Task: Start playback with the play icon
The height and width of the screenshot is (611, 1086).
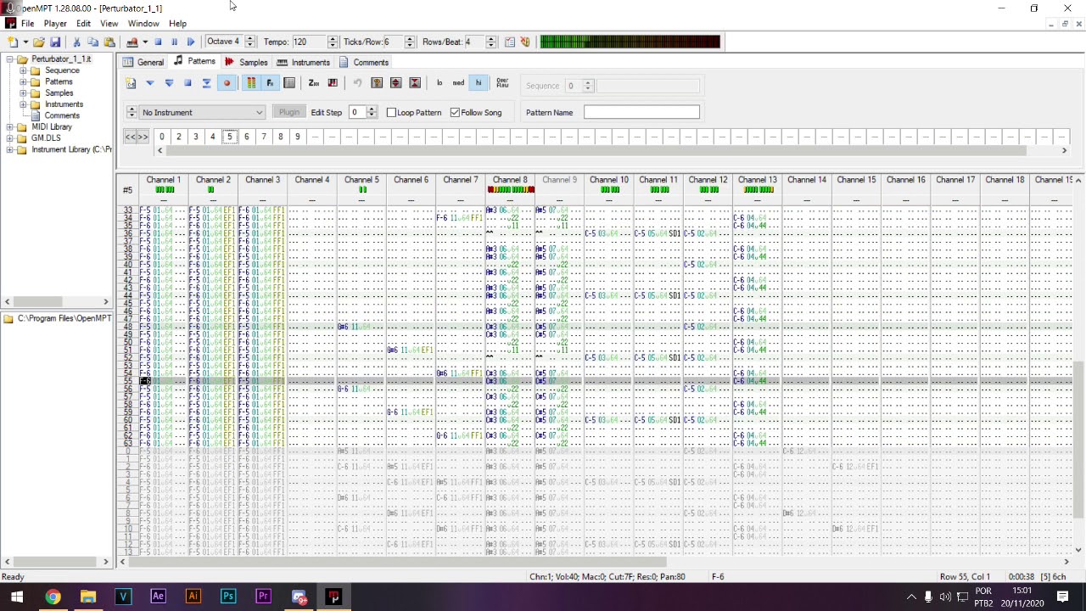Action: (190, 42)
